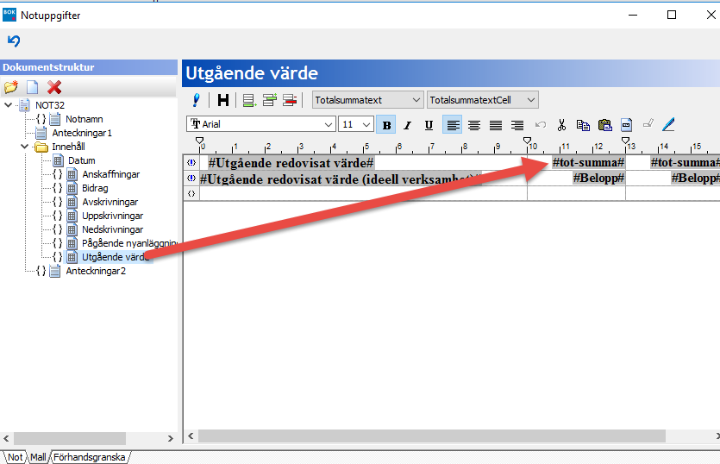The image size is (720, 464).
Task: Open the Totalsummatext style dropdown
Action: pos(367,100)
